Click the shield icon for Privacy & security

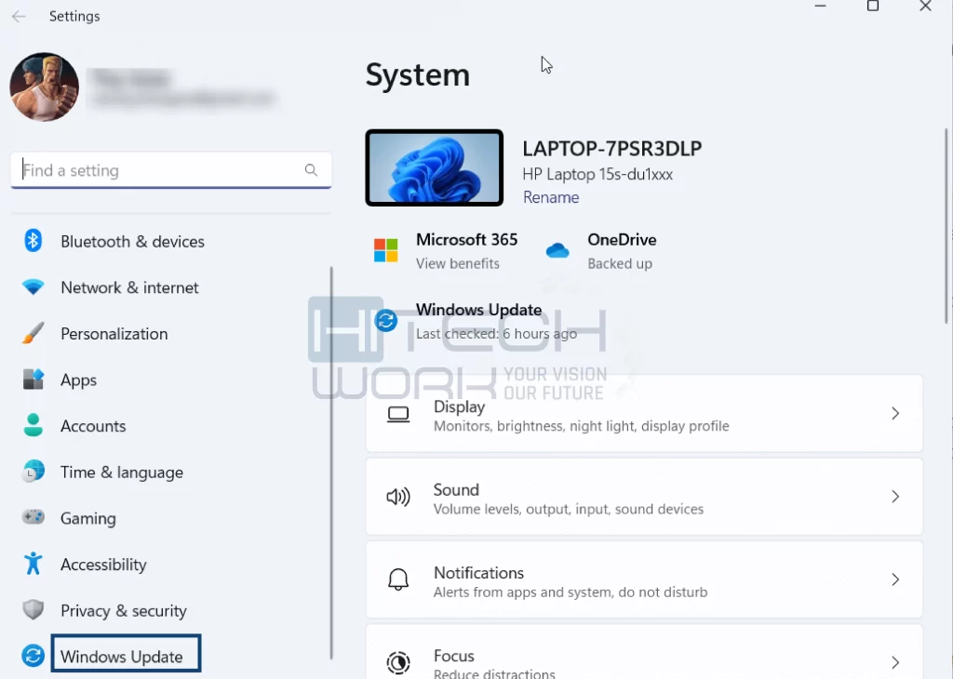(x=33, y=609)
